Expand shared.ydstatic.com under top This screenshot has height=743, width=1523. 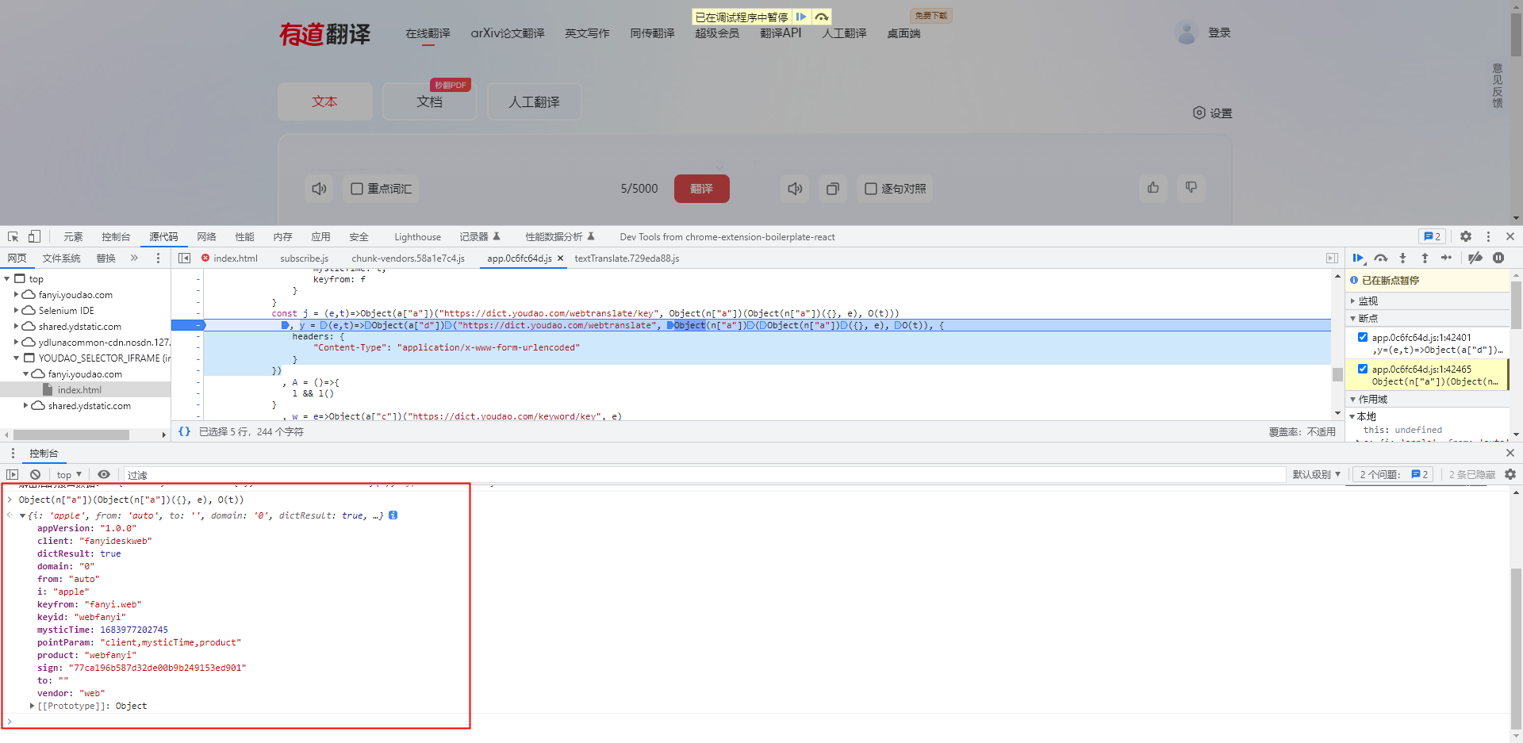click(16, 327)
